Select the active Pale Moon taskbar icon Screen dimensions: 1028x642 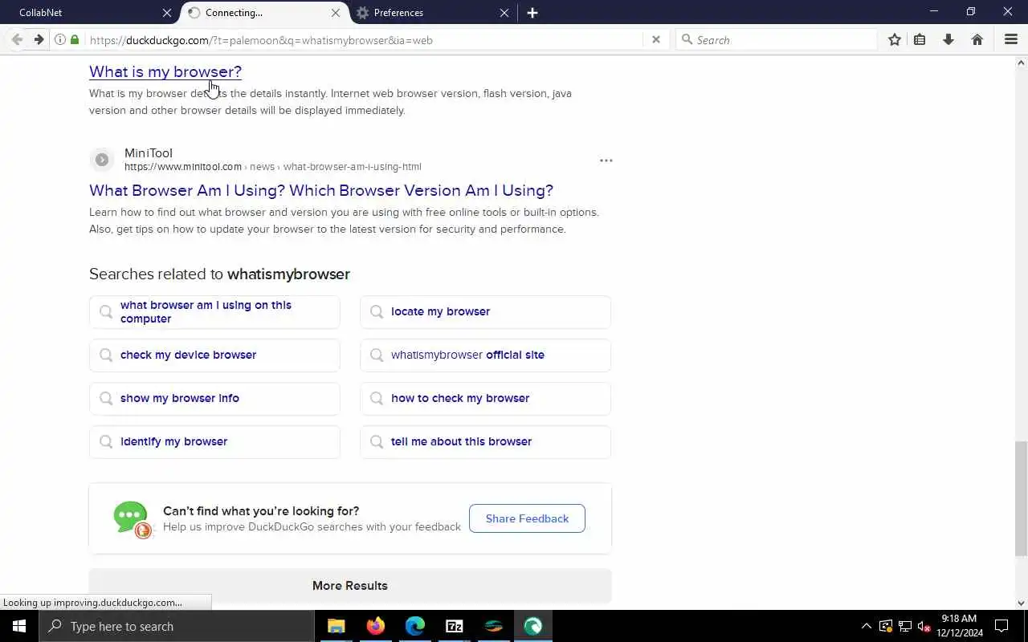[x=533, y=626]
